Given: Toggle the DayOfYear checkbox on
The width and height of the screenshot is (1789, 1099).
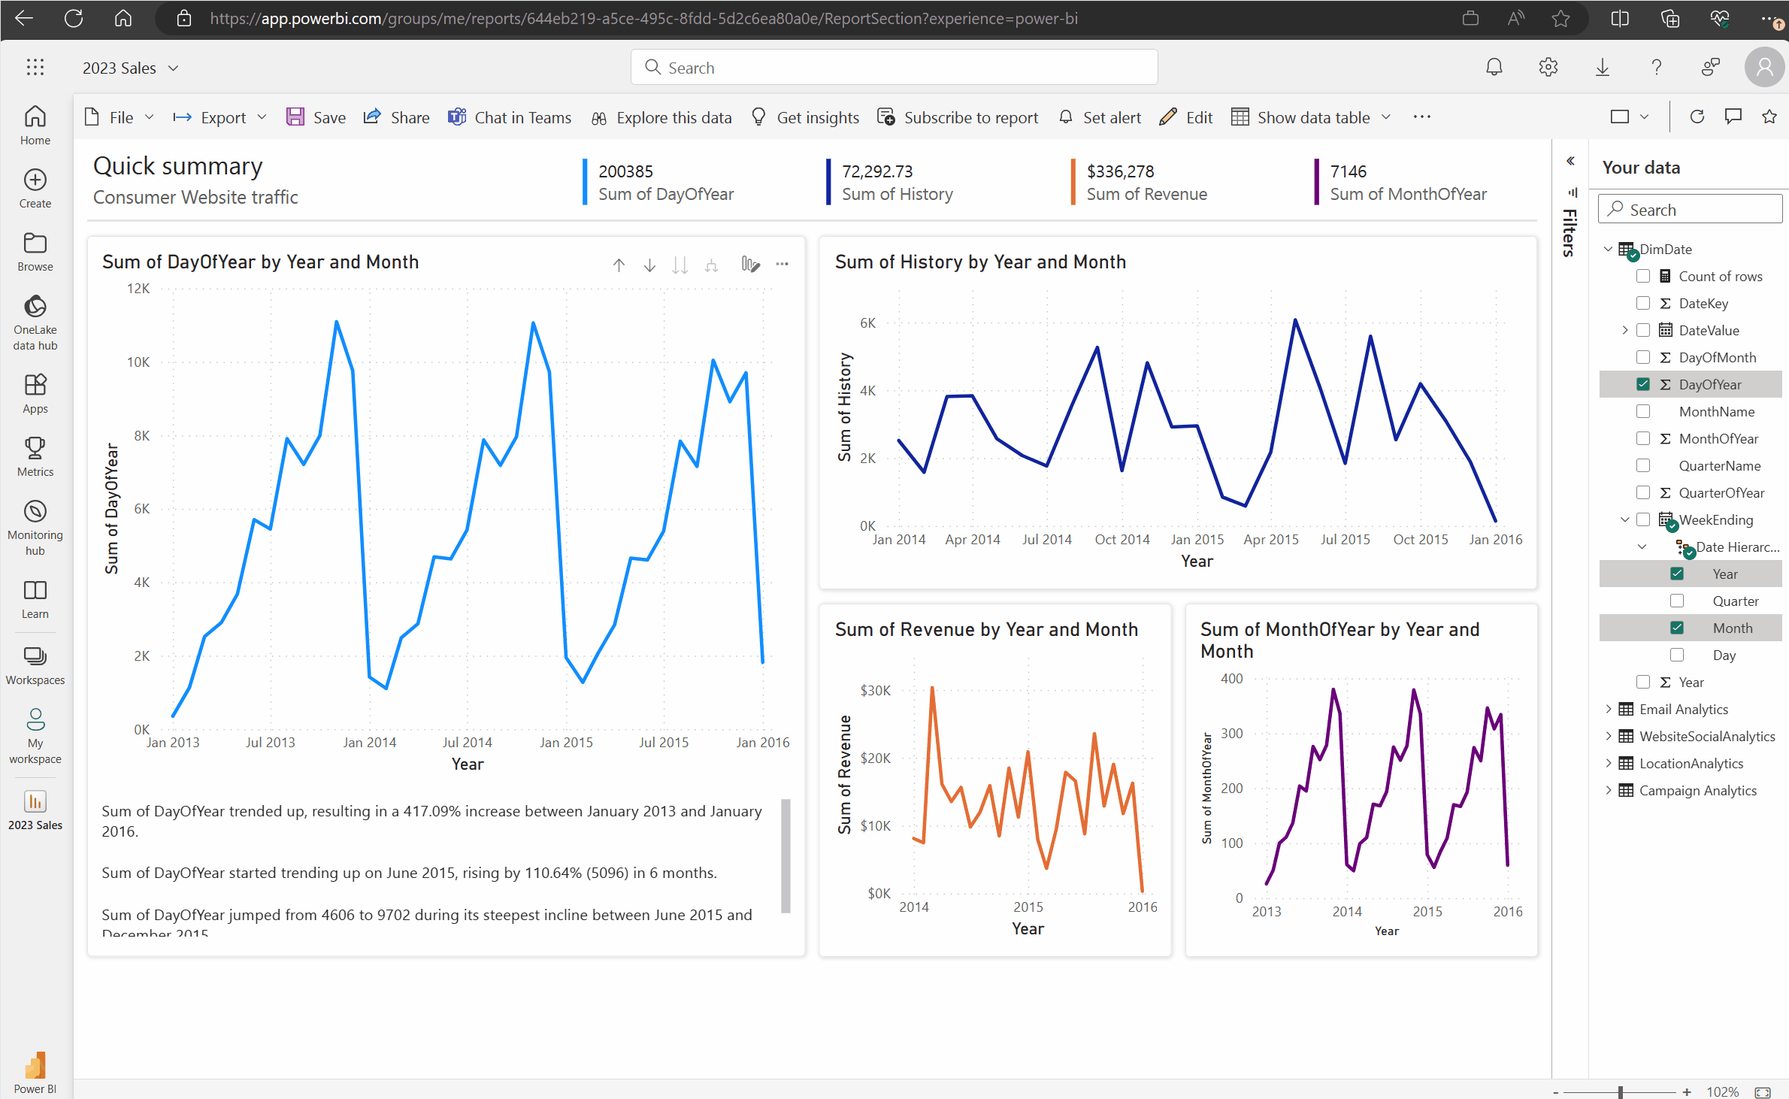Looking at the screenshot, I should [x=1642, y=385].
